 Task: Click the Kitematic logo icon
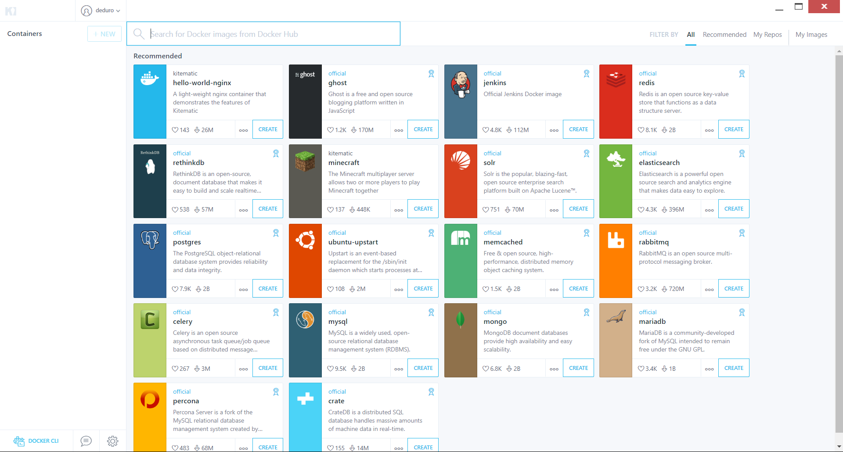[11, 11]
